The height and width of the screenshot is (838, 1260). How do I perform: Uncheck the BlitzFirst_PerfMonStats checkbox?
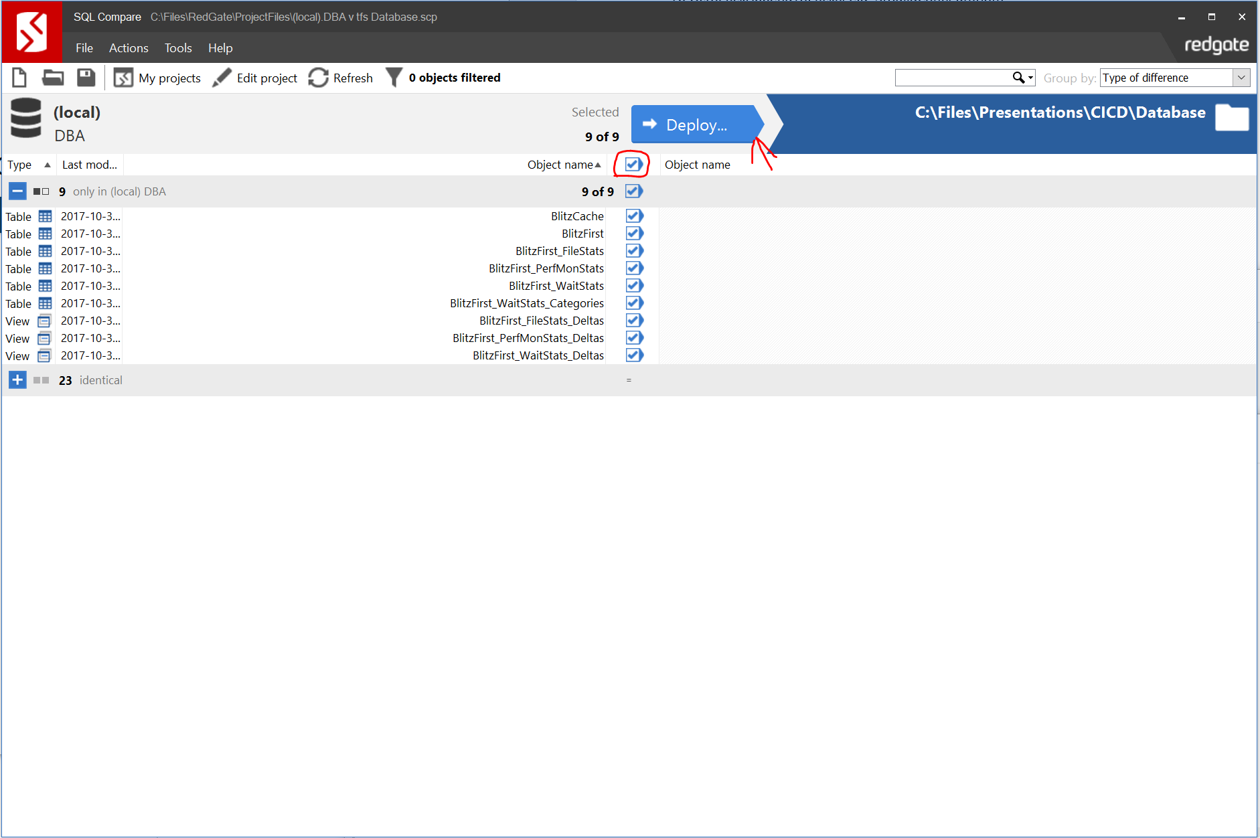(x=634, y=268)
